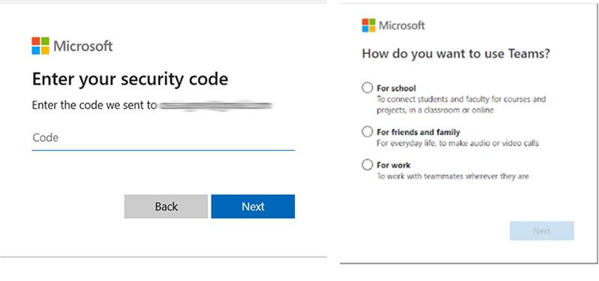This screenshot has width=599, height=281.
Task: Click the Microsoft logo in the Teams dialog
Action: click(368, 25)
